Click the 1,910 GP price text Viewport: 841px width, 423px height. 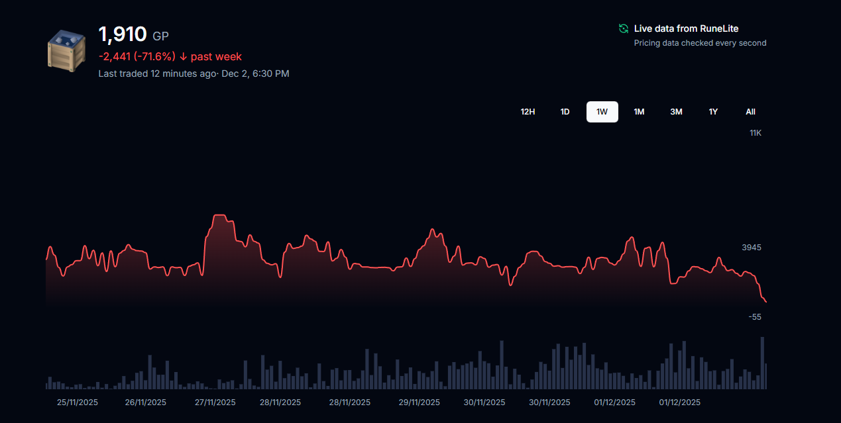point(133,34)
